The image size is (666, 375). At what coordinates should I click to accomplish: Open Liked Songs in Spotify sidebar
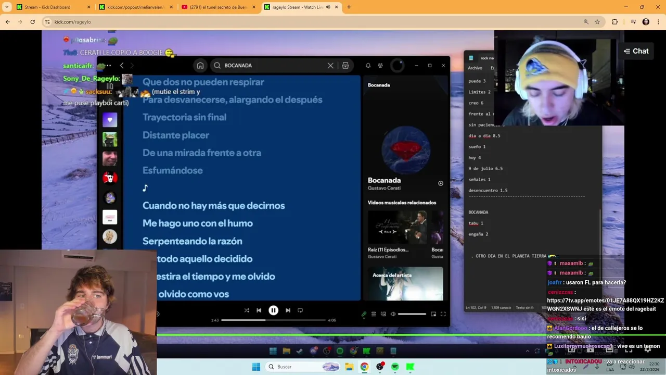pos(110,120)
